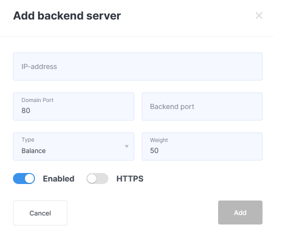282x233 pixels.
Task: Click the HTTPS label text
Action: (130, 179)
